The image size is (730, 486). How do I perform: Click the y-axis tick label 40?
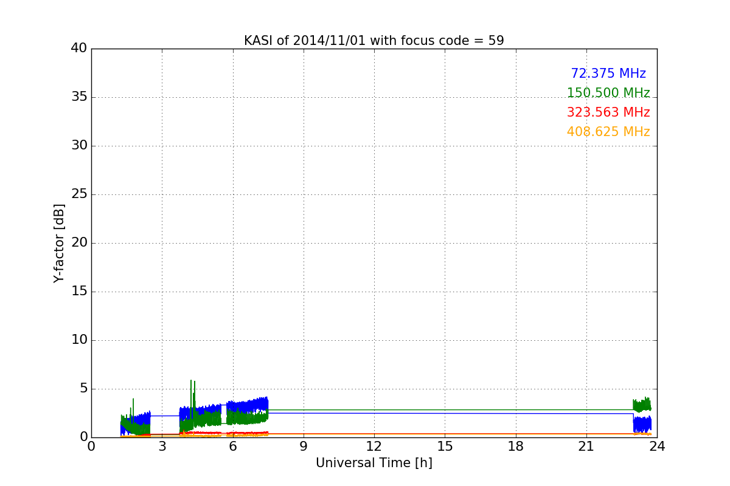pos(79,49)
